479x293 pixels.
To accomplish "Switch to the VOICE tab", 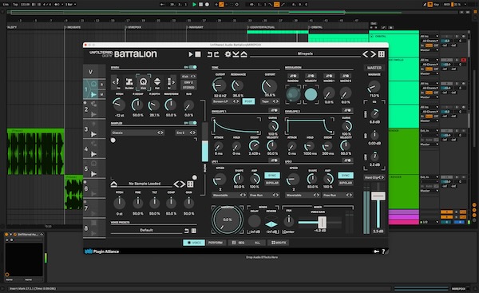I will [x=194, y=243].
